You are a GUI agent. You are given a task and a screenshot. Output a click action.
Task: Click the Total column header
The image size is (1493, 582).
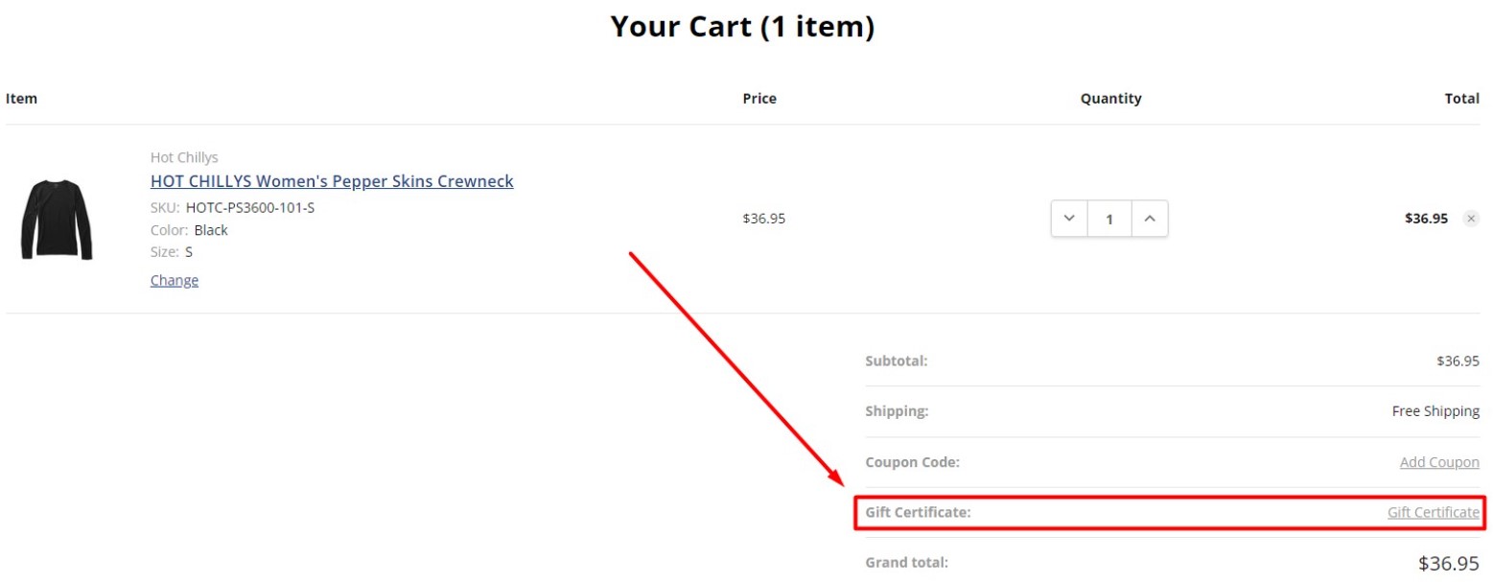tap(1461, 98)
